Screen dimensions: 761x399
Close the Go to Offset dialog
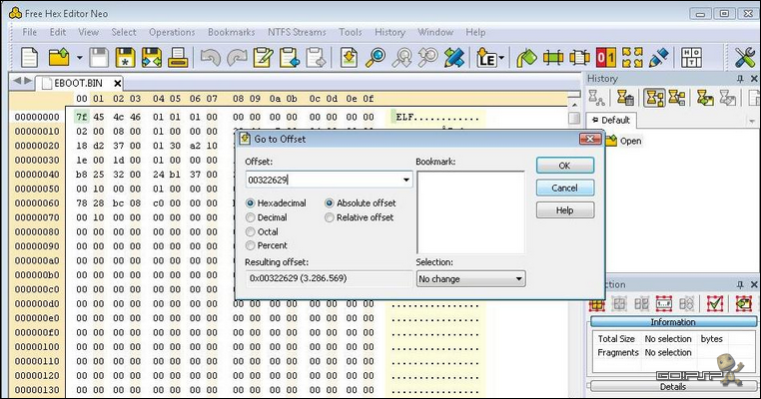coord(590,139)
